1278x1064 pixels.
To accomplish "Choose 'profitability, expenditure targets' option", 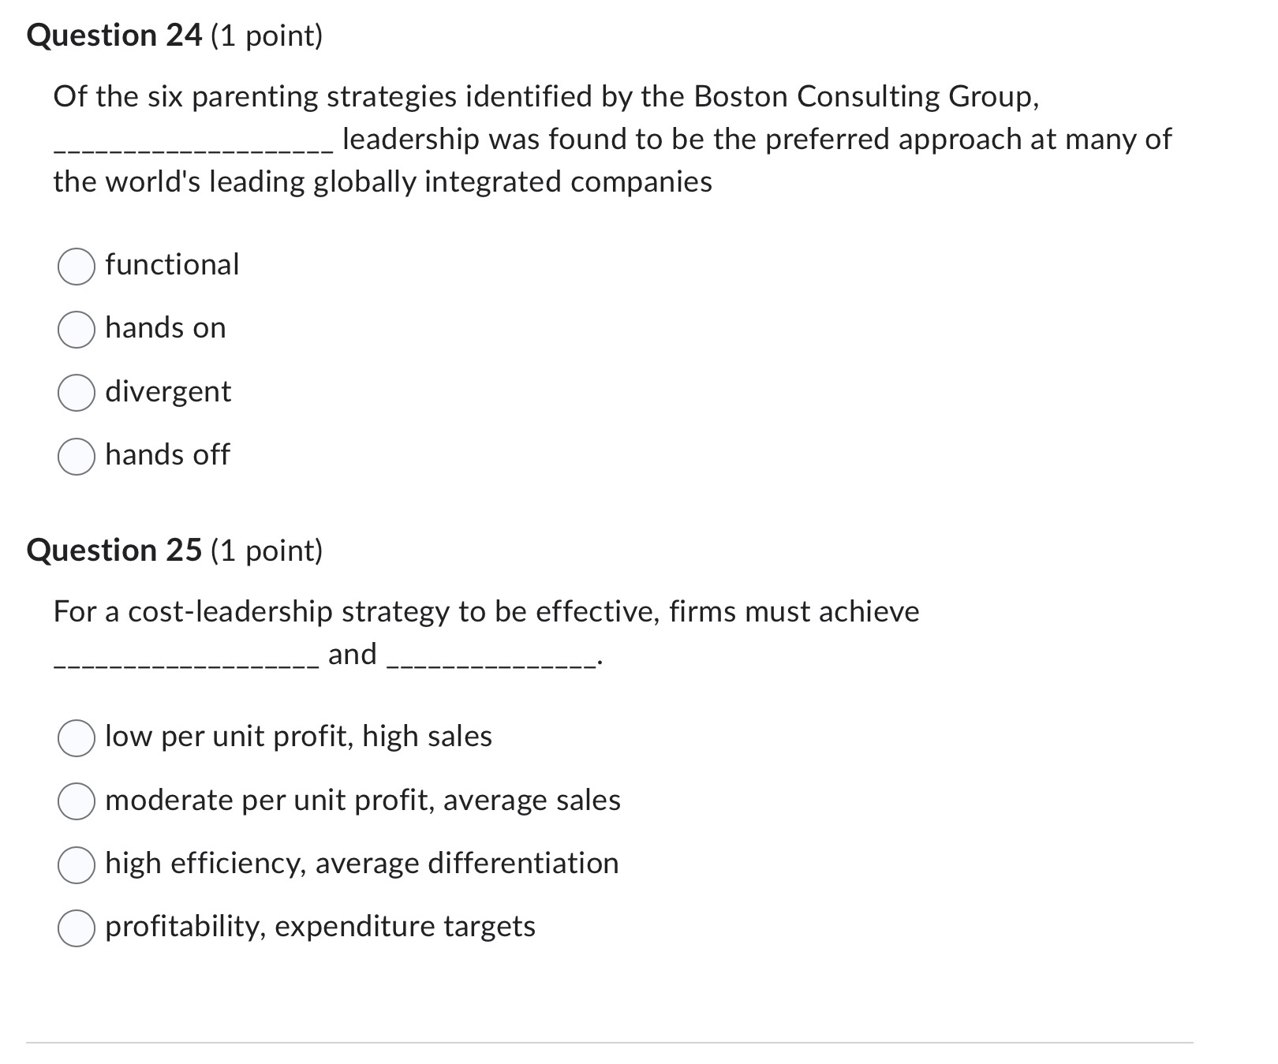I will click(x=76, y=928).
